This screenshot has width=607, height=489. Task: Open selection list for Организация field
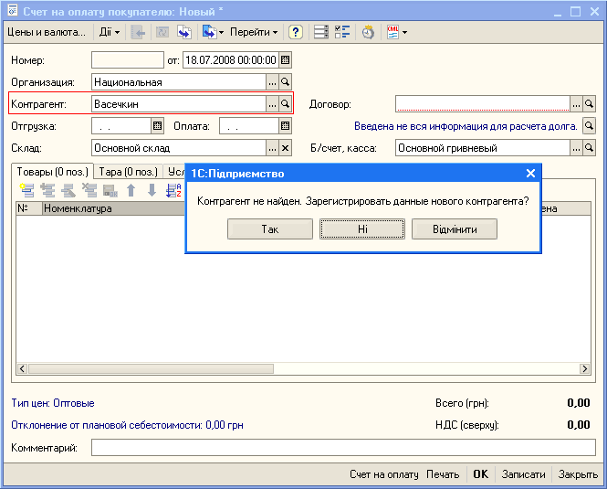tap(271, 82)
